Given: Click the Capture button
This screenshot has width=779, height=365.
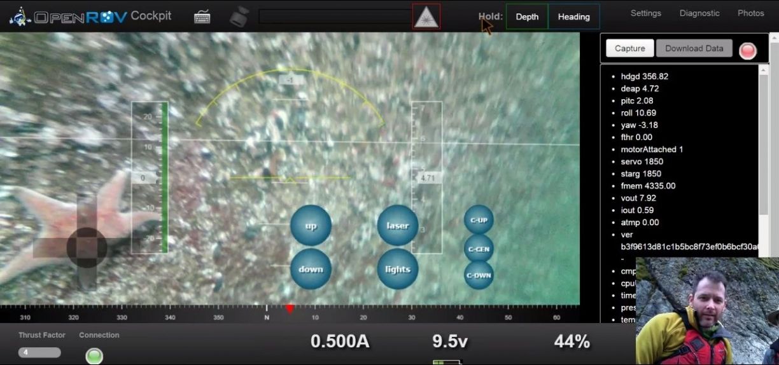Looking at the screenshot, I should tap(629, 48).
